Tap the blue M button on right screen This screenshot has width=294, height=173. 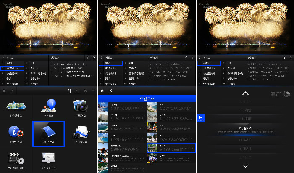[201, 118]
